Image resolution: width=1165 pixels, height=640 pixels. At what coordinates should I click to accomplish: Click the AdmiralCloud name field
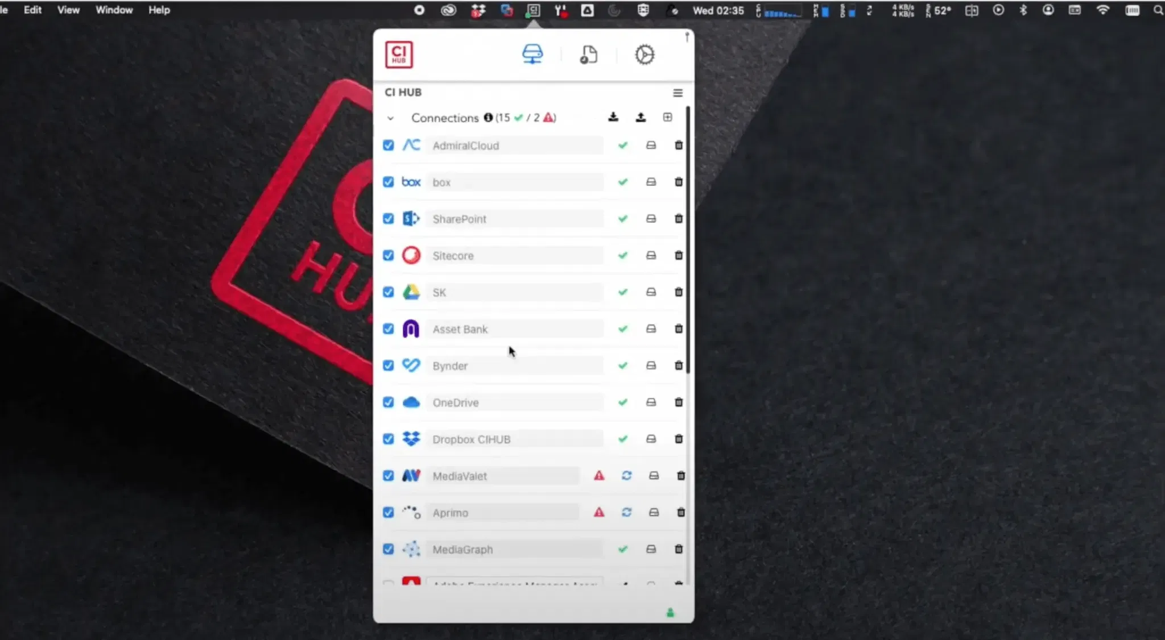(x=514, y=146)
